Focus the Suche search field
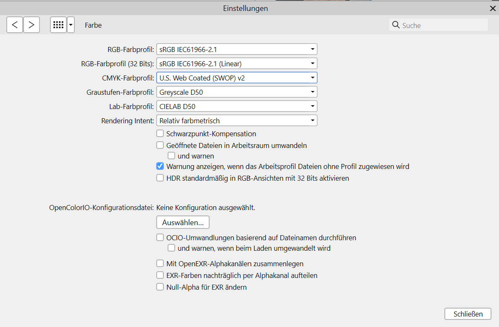 click(x=438, y=25)
